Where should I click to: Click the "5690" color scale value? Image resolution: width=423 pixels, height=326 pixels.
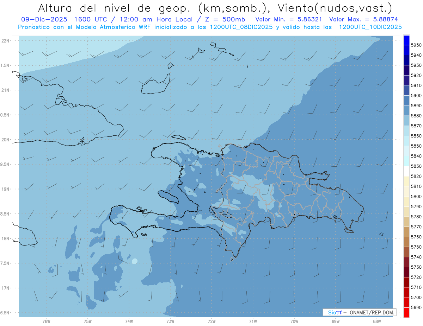(416, 307)
